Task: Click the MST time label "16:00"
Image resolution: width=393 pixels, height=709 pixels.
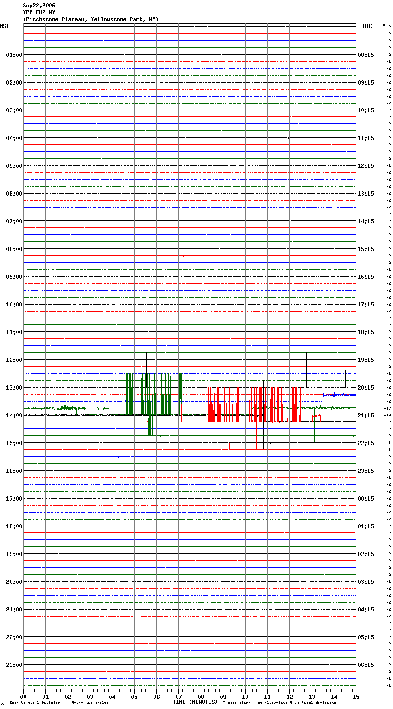Action: tap(14, 471)
